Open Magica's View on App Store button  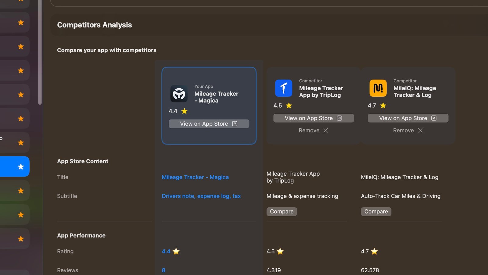209,124
